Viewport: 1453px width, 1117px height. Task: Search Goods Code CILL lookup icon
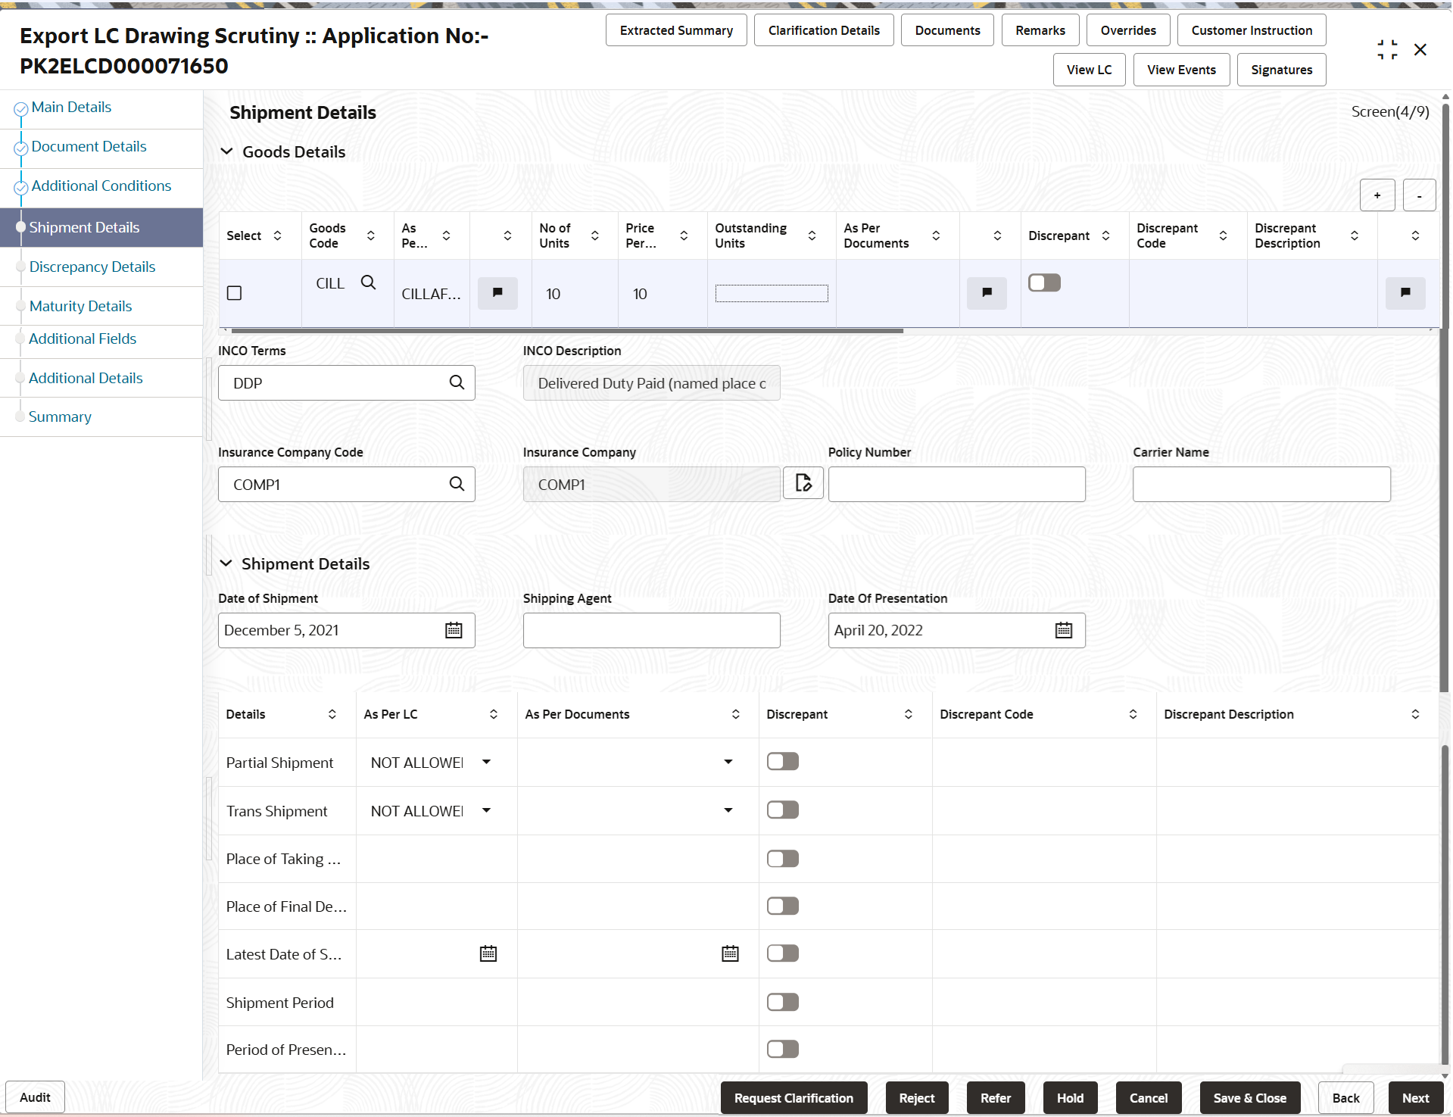tap(368, 282)
